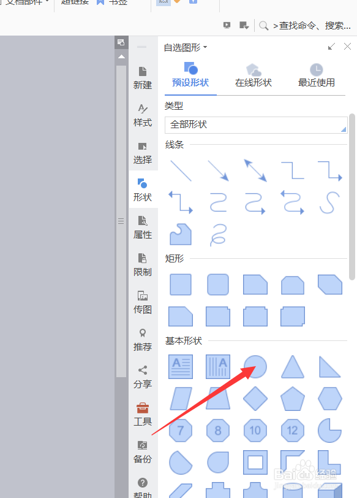Viewport: 357px width, 498px height.
Task: Select the elbow arrow connector shape
Action: click(x=330, y=171)
